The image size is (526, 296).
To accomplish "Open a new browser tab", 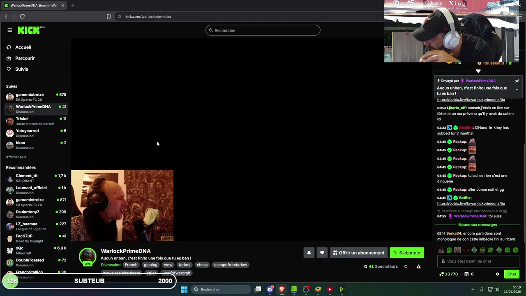I will pyautogui.click(x=73, y=5).
